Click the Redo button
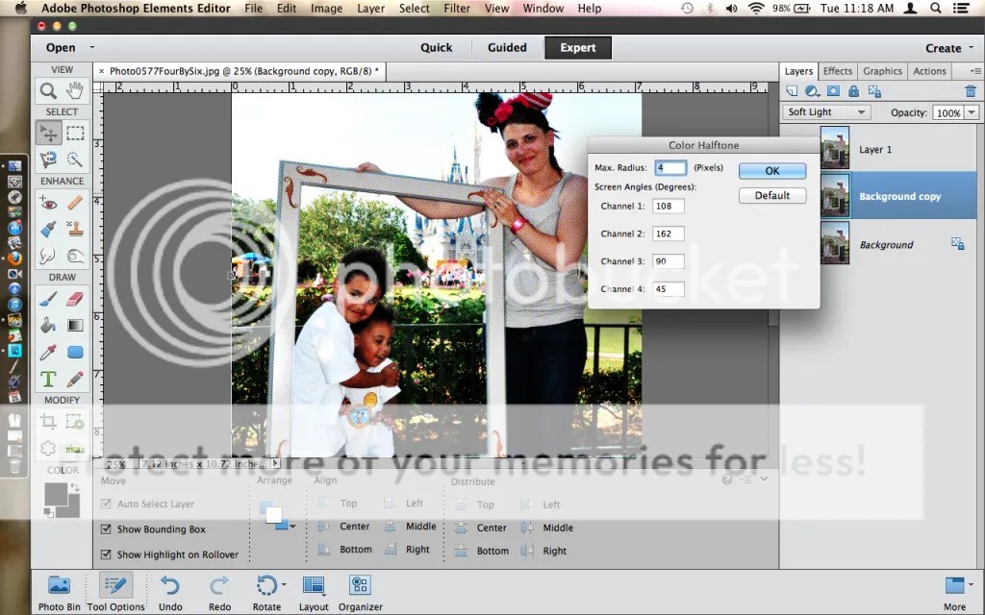 219,592
